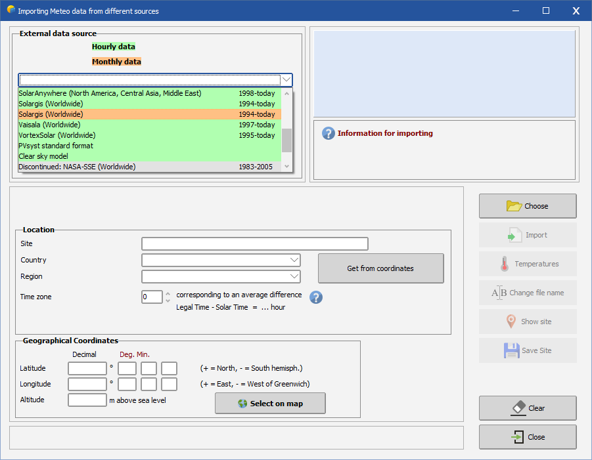Click the Latitude degrees field

127,368
